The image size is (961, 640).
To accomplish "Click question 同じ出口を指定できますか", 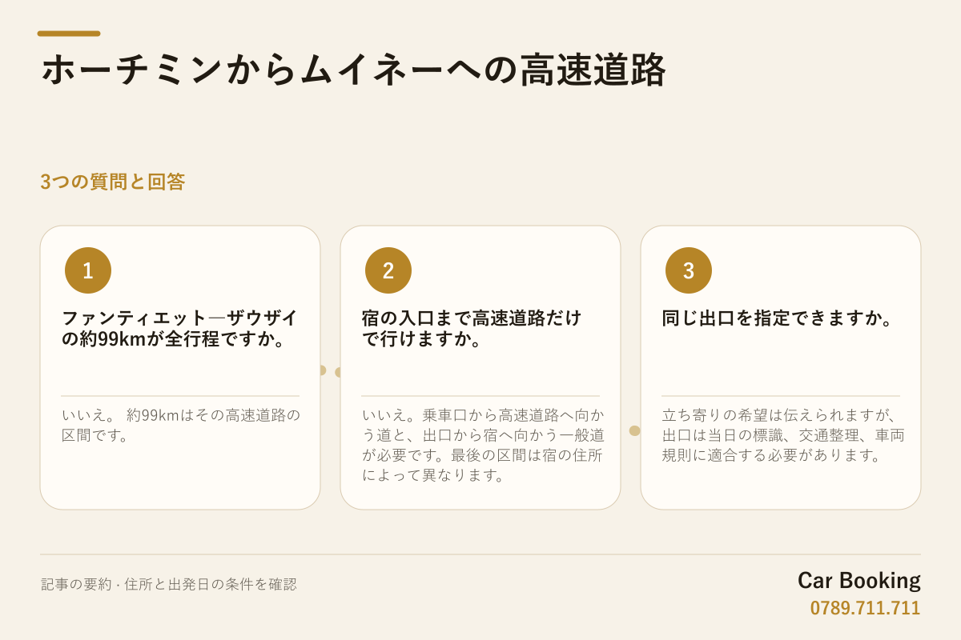I will 778,318.
